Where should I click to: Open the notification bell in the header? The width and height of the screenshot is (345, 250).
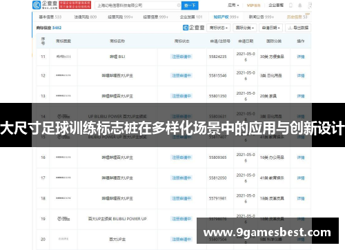coord(300,5)
